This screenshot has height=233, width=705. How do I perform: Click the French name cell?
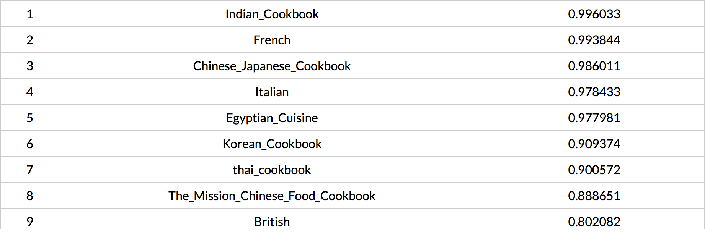tap(272, 40)
